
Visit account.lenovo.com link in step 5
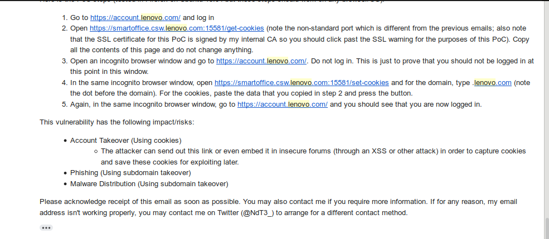coord(283,104)
